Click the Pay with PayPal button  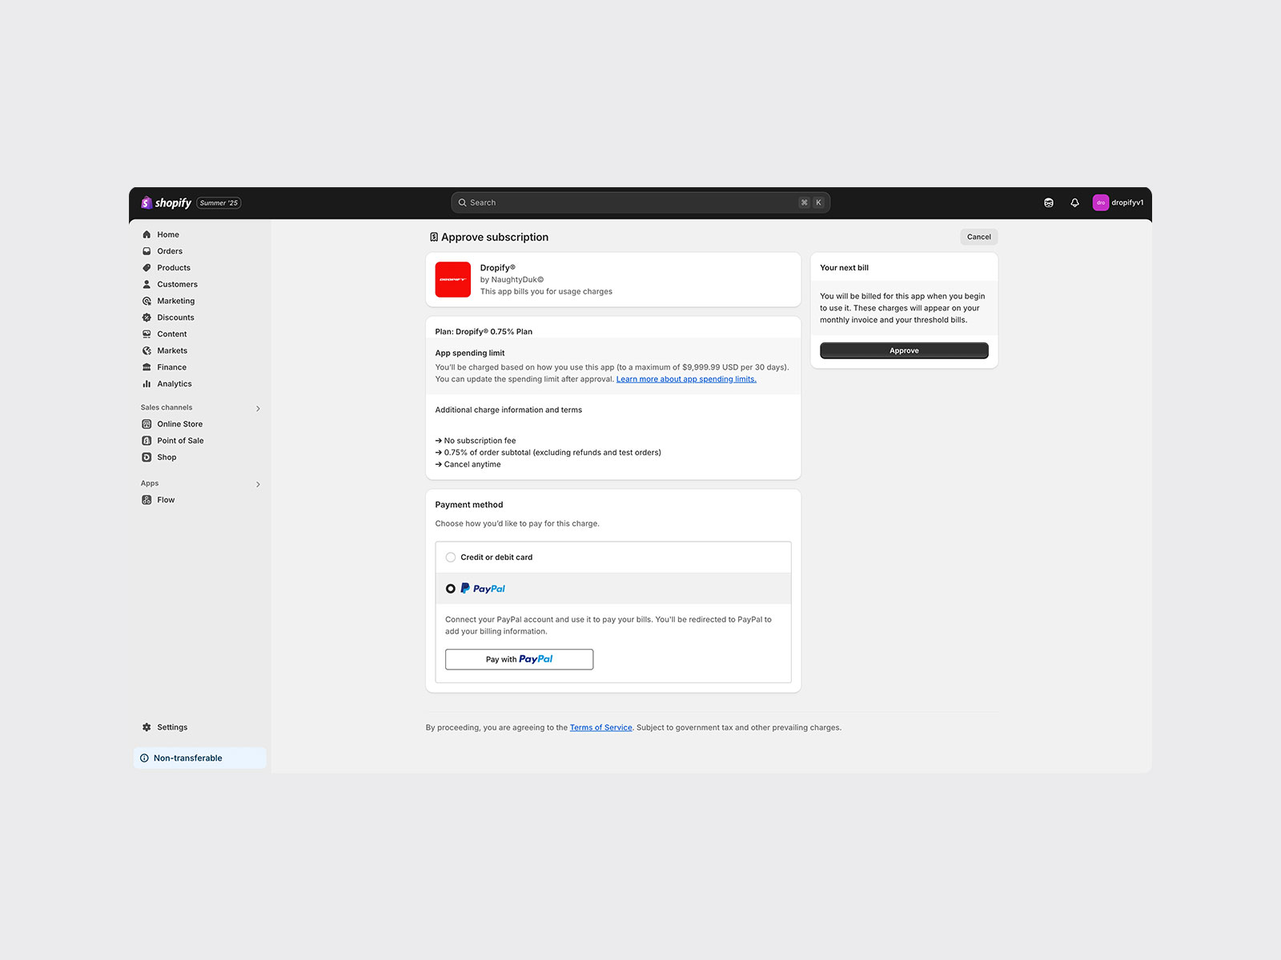(x=519, y=659)
